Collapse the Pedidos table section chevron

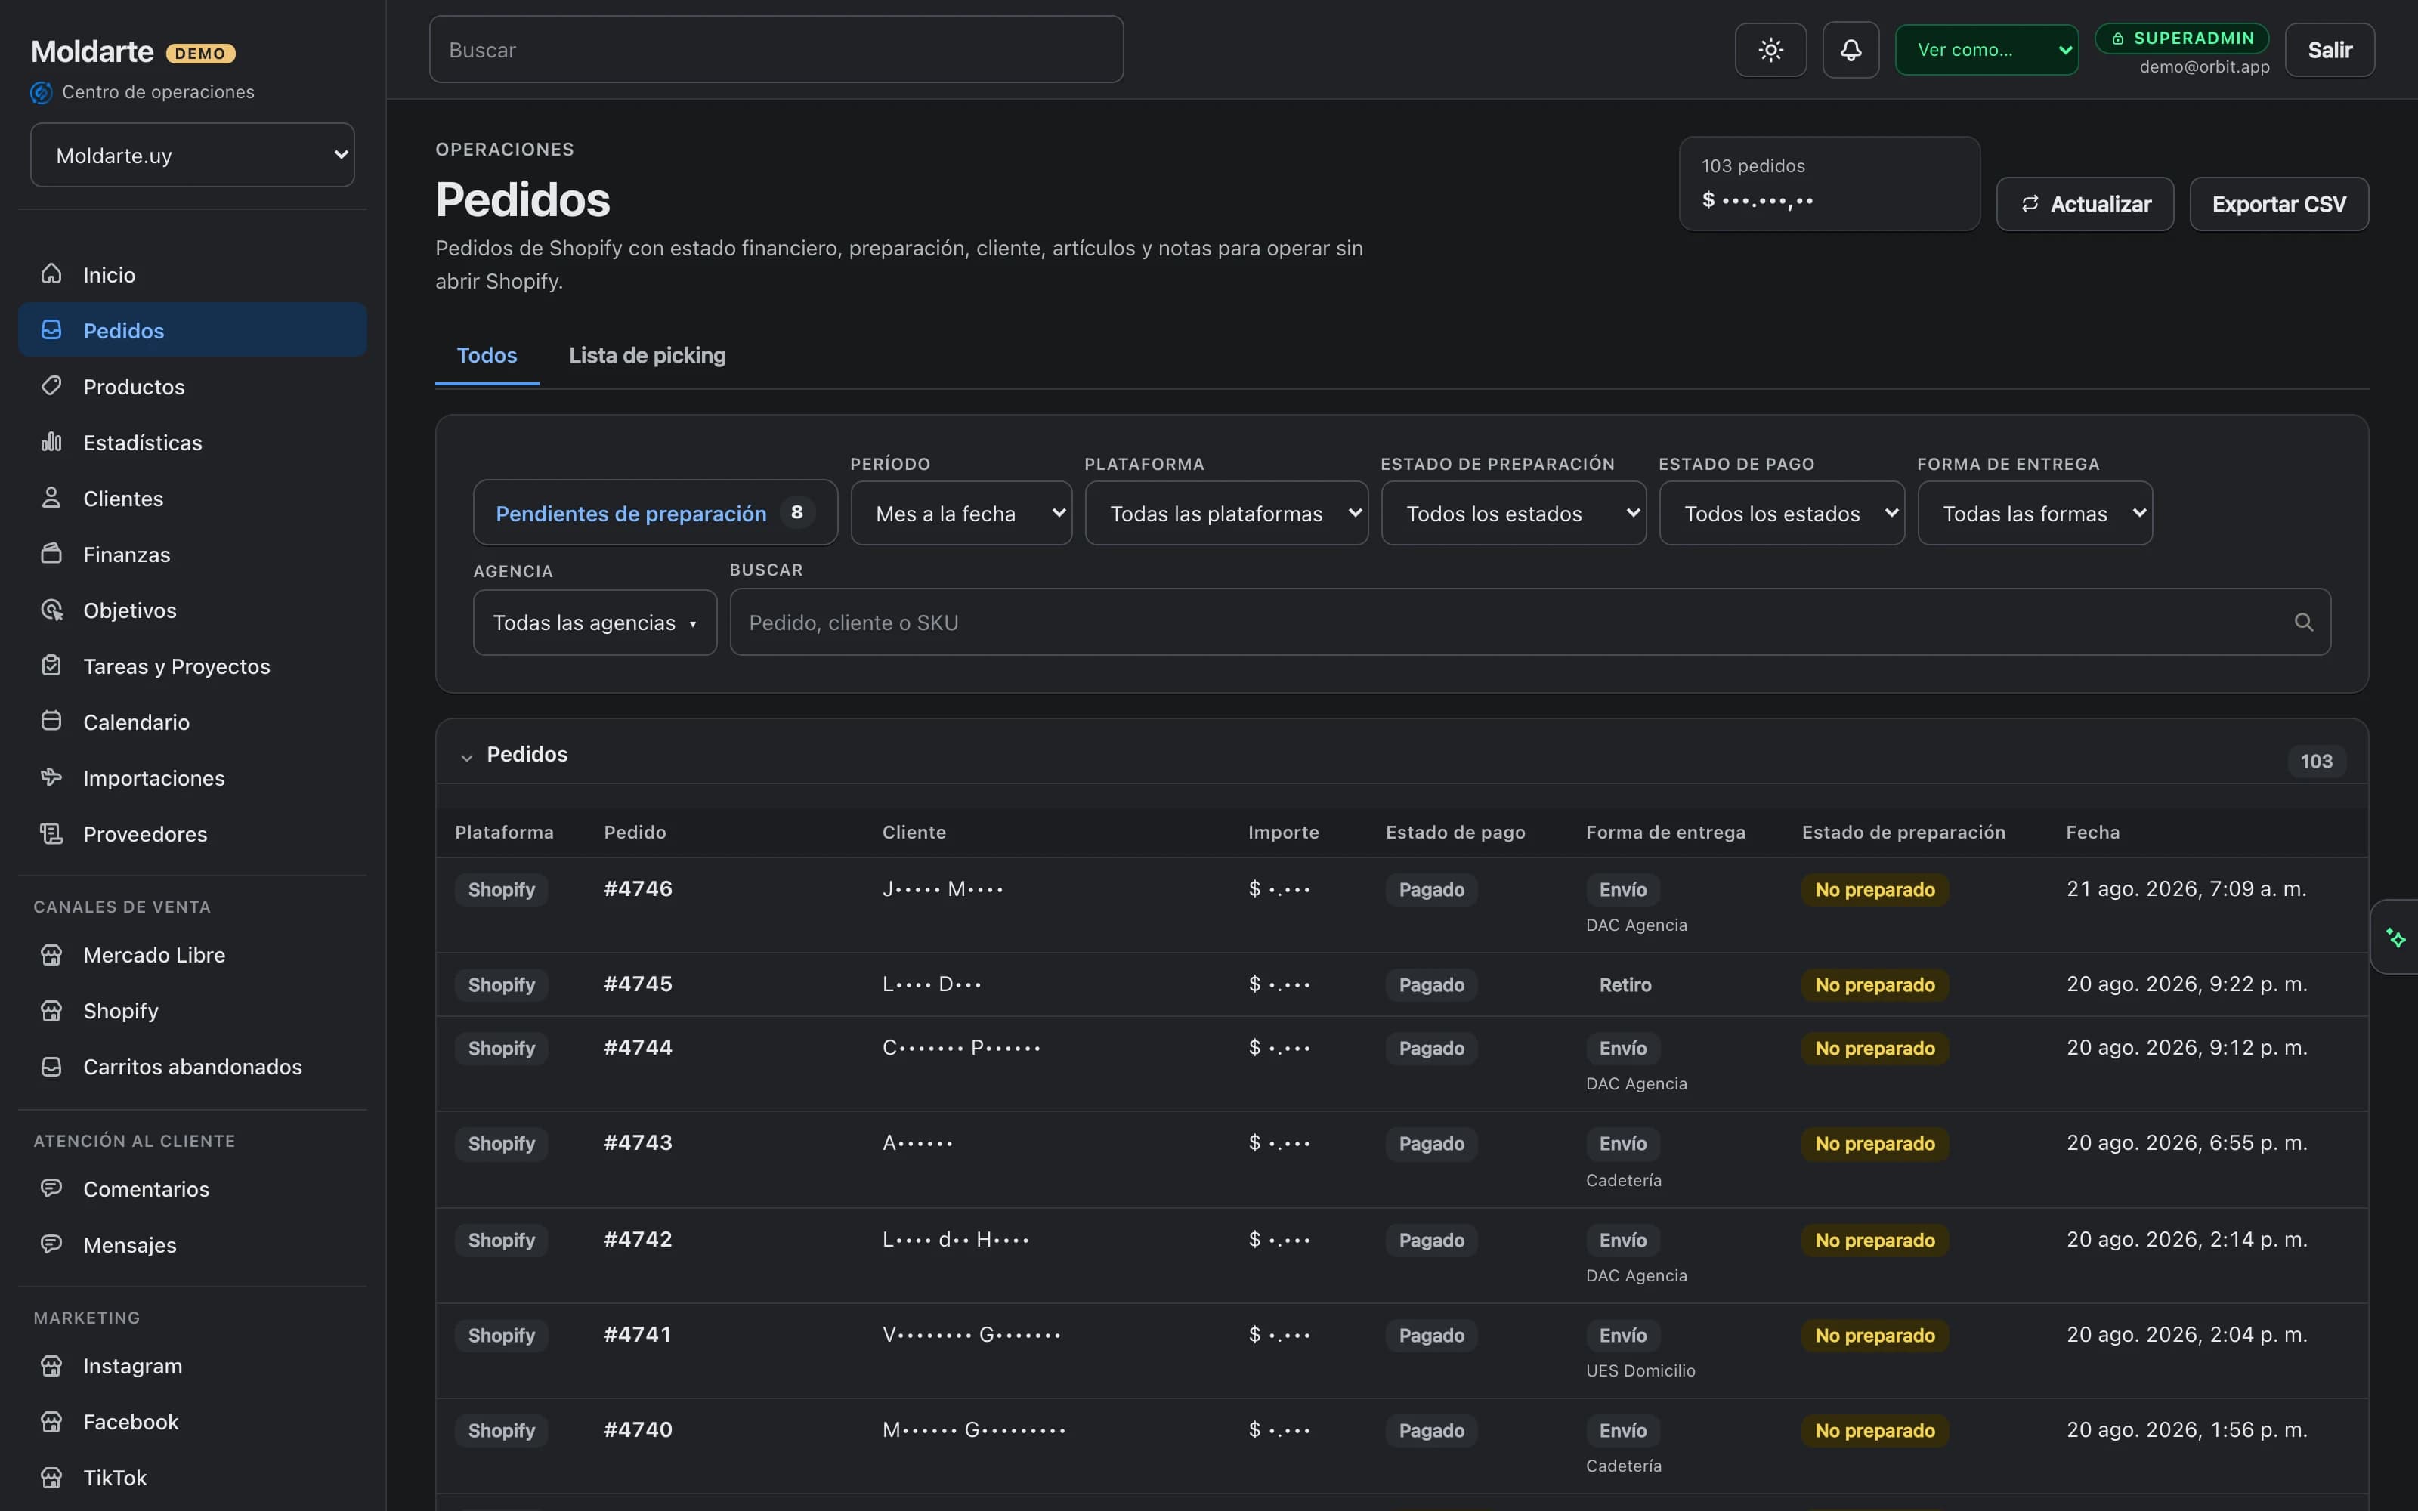coord(467,756)
